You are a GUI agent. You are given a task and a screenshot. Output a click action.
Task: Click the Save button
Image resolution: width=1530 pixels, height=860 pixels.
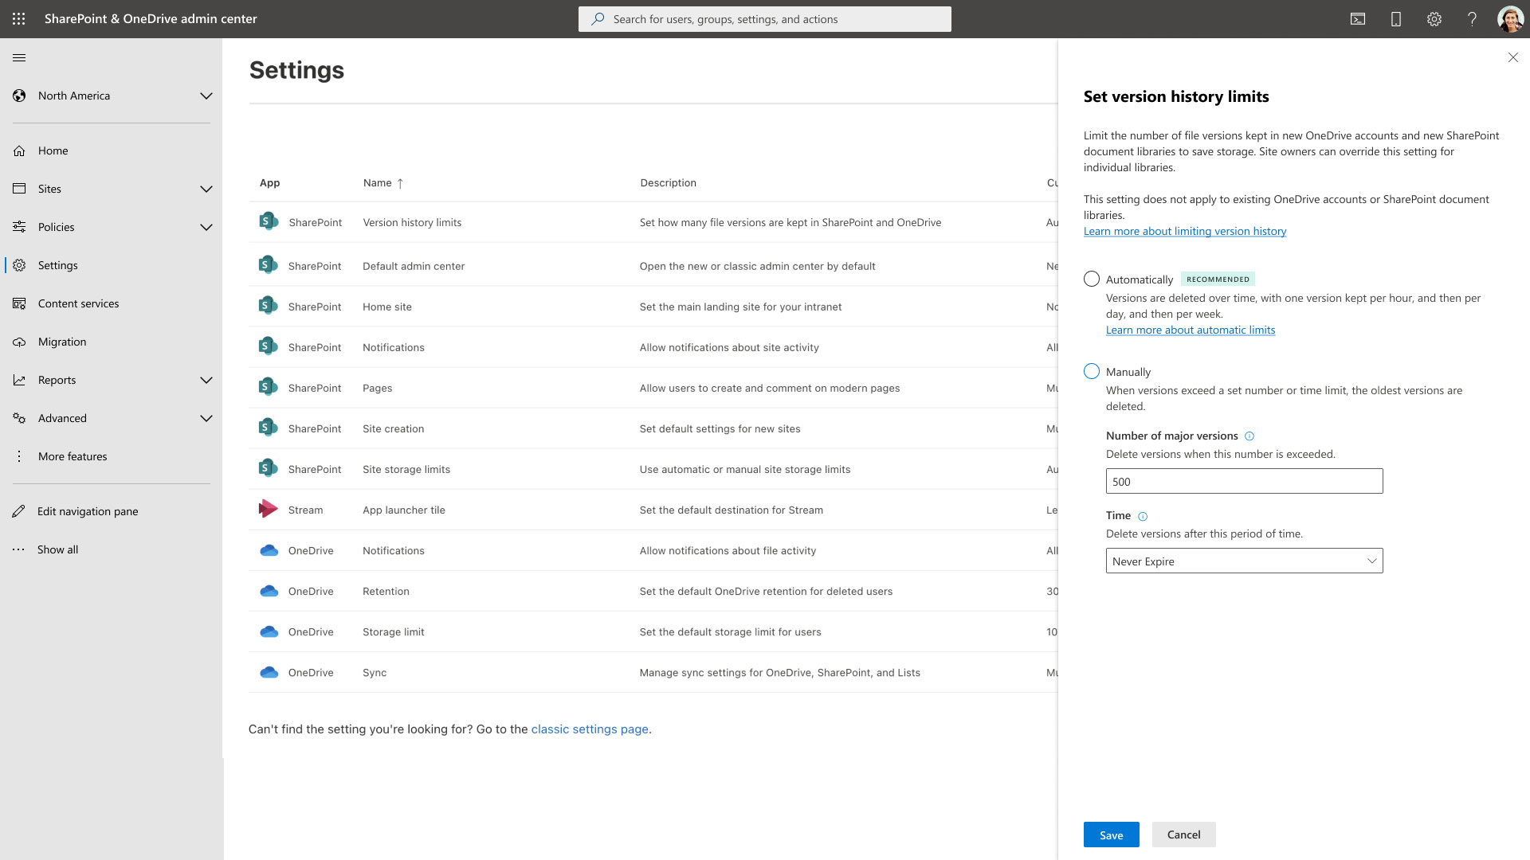pyautogui.click(x=1111, y=835)
